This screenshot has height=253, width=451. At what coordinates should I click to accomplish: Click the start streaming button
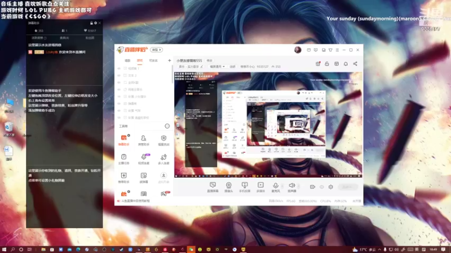tap(347, 187)
